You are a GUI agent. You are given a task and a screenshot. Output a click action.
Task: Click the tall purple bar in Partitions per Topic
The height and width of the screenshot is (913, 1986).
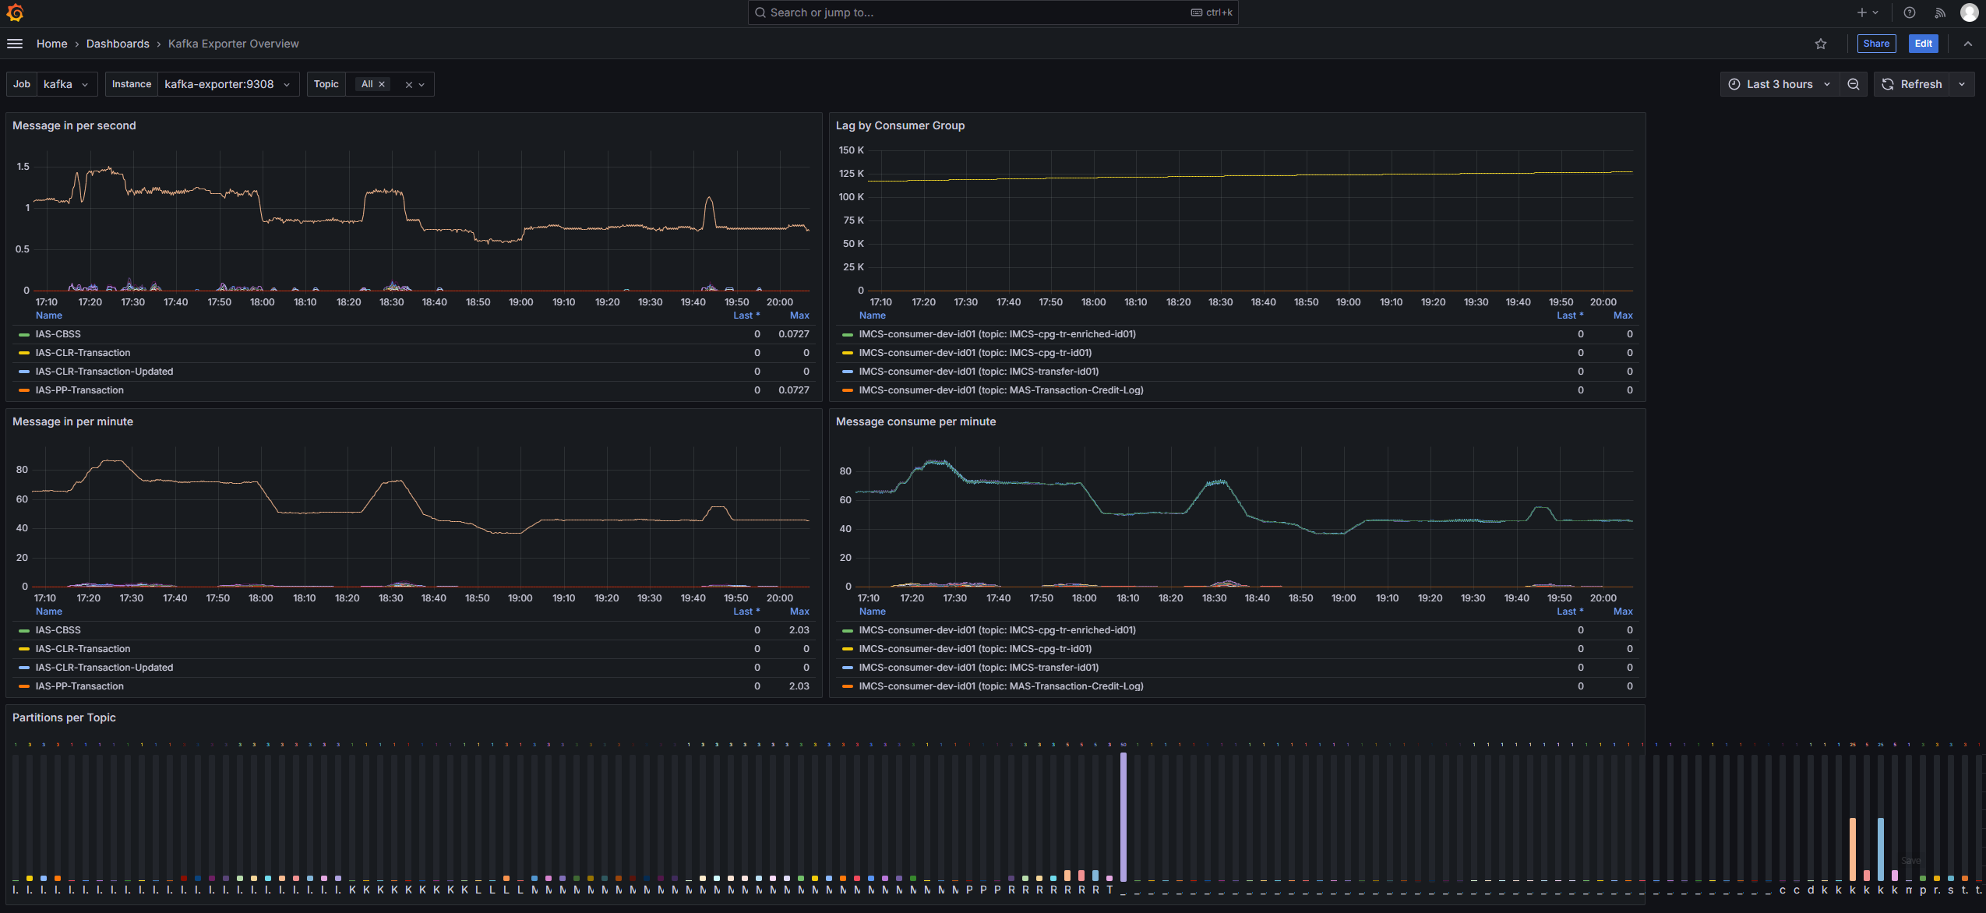[1124, 816]
